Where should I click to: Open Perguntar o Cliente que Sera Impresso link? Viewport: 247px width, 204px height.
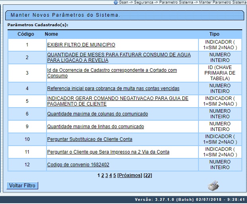(108, 152)
